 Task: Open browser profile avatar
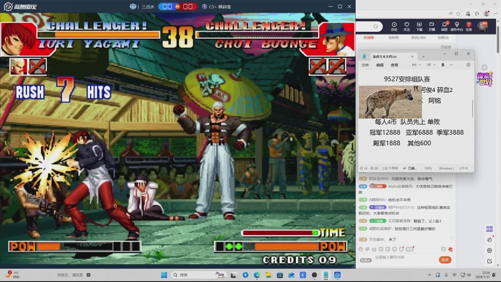coord(487,13)
